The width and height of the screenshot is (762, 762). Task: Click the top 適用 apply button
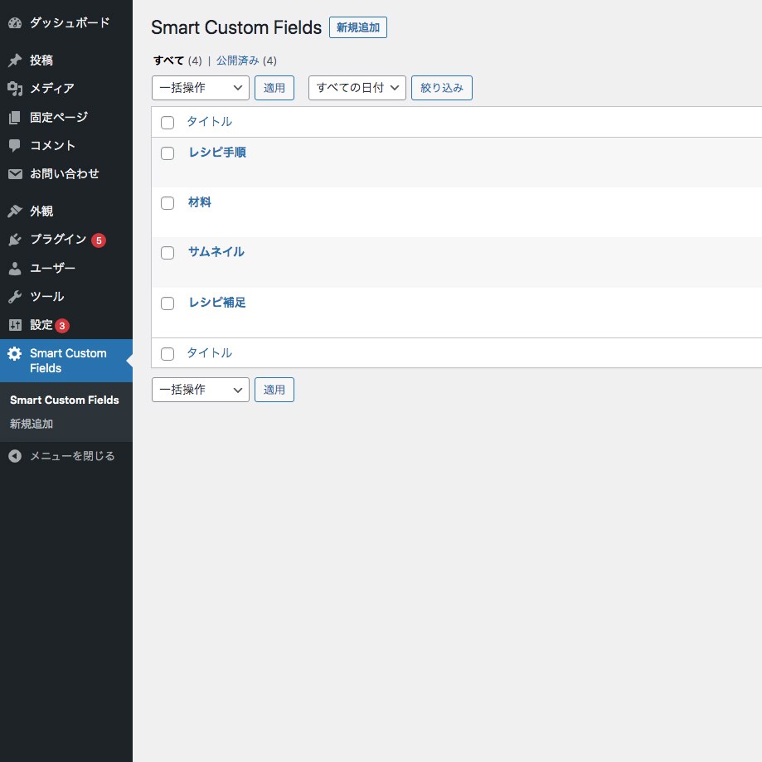[x=274, y=88]
